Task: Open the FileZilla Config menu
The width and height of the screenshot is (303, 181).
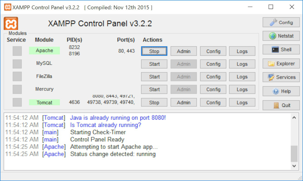Action: [213, 76]
